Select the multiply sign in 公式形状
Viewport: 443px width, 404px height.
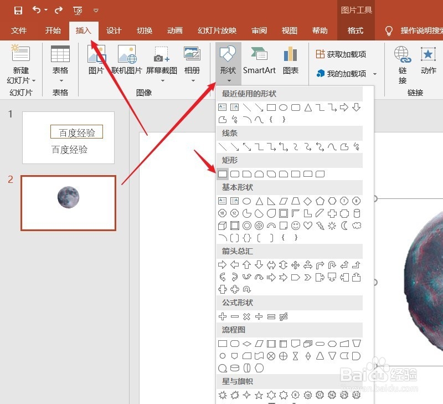point(247,316)
